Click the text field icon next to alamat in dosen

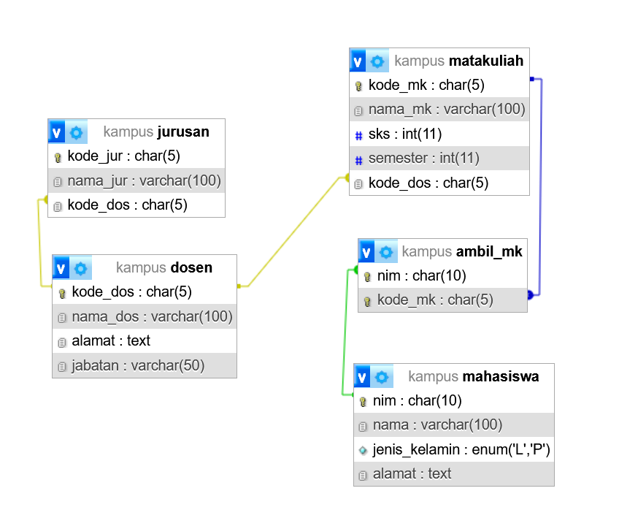point(62,341)
